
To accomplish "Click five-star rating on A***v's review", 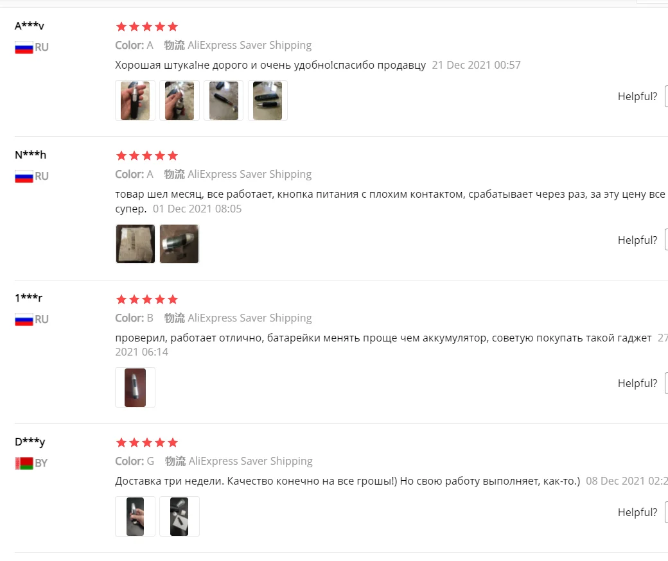I will pyautogui.click(x=147, y=27).
